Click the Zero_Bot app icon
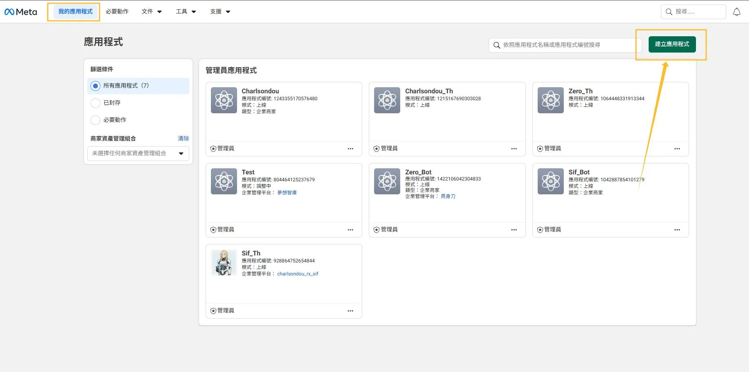749x372 pixels. tap(387, 181)
